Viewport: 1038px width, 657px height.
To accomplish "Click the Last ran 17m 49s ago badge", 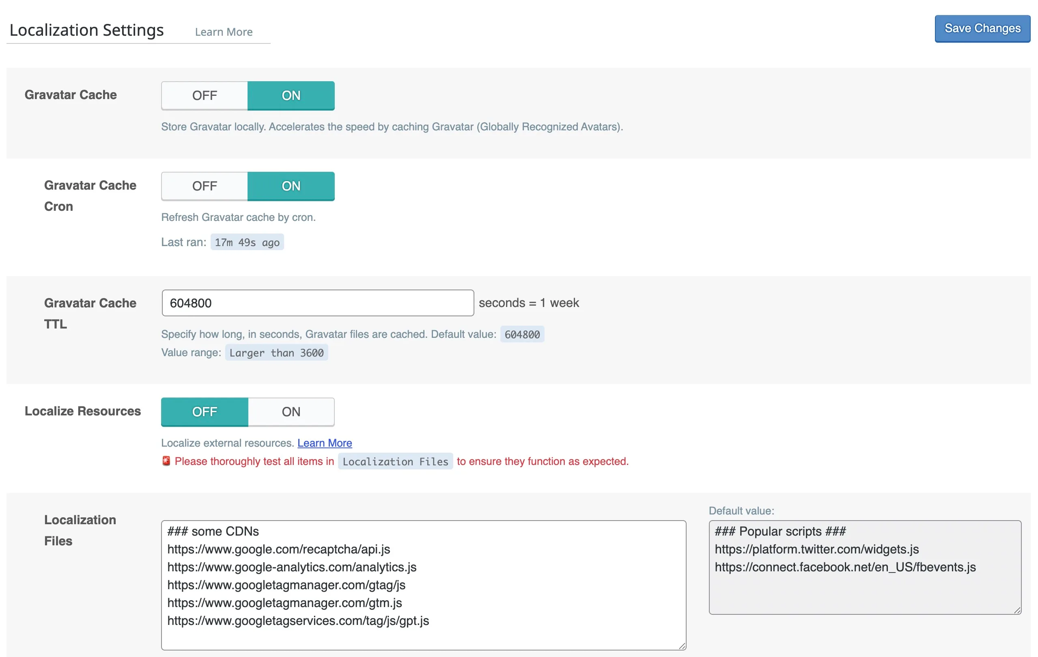I will point(247,242).
